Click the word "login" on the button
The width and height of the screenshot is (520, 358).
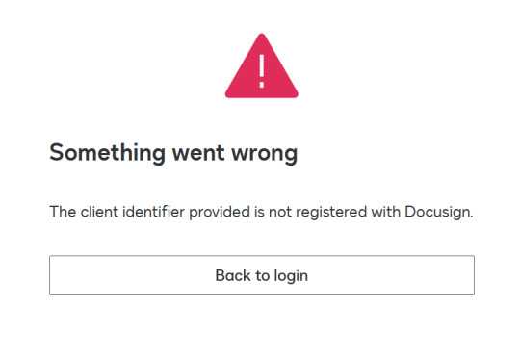pyautogui.click(x=291, y=276)
